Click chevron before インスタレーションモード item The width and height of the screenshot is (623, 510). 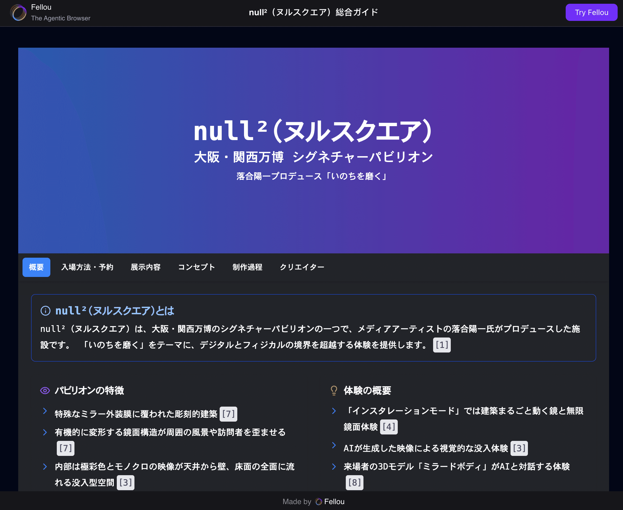[334, 411]
